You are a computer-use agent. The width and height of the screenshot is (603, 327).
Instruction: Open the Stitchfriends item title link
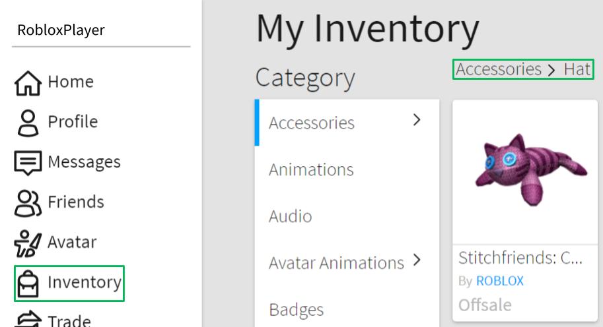(520, 257)
